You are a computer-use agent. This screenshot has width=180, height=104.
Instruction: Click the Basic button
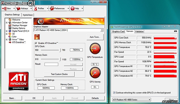tap(12, 98)
